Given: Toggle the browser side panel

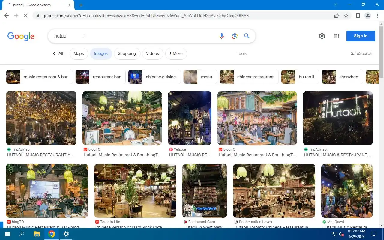Looking at the screenshot, I should pos(358,16).
